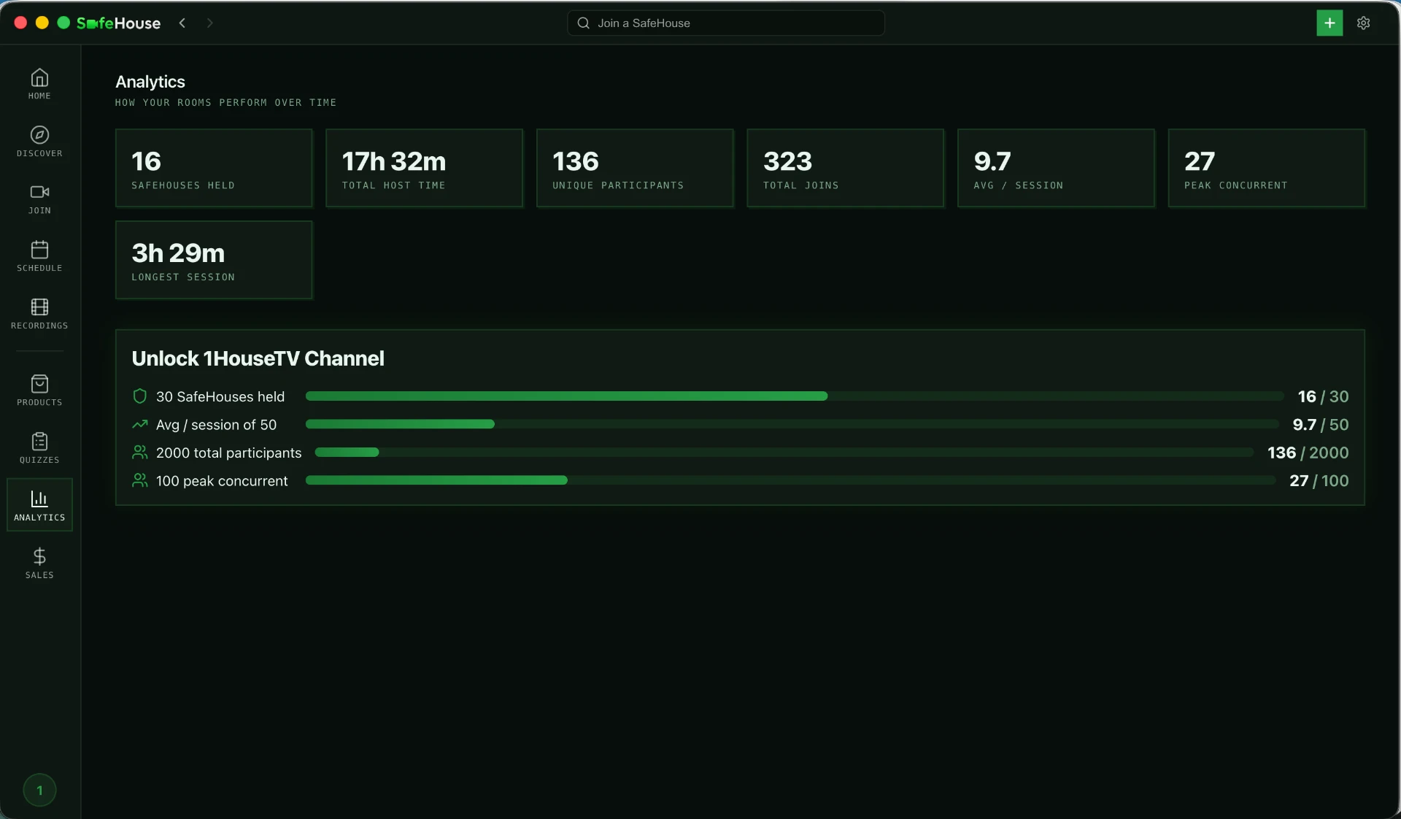Click people icon beside 2000 total participants
Screen dimensions: 1401x819
(139, 453)
